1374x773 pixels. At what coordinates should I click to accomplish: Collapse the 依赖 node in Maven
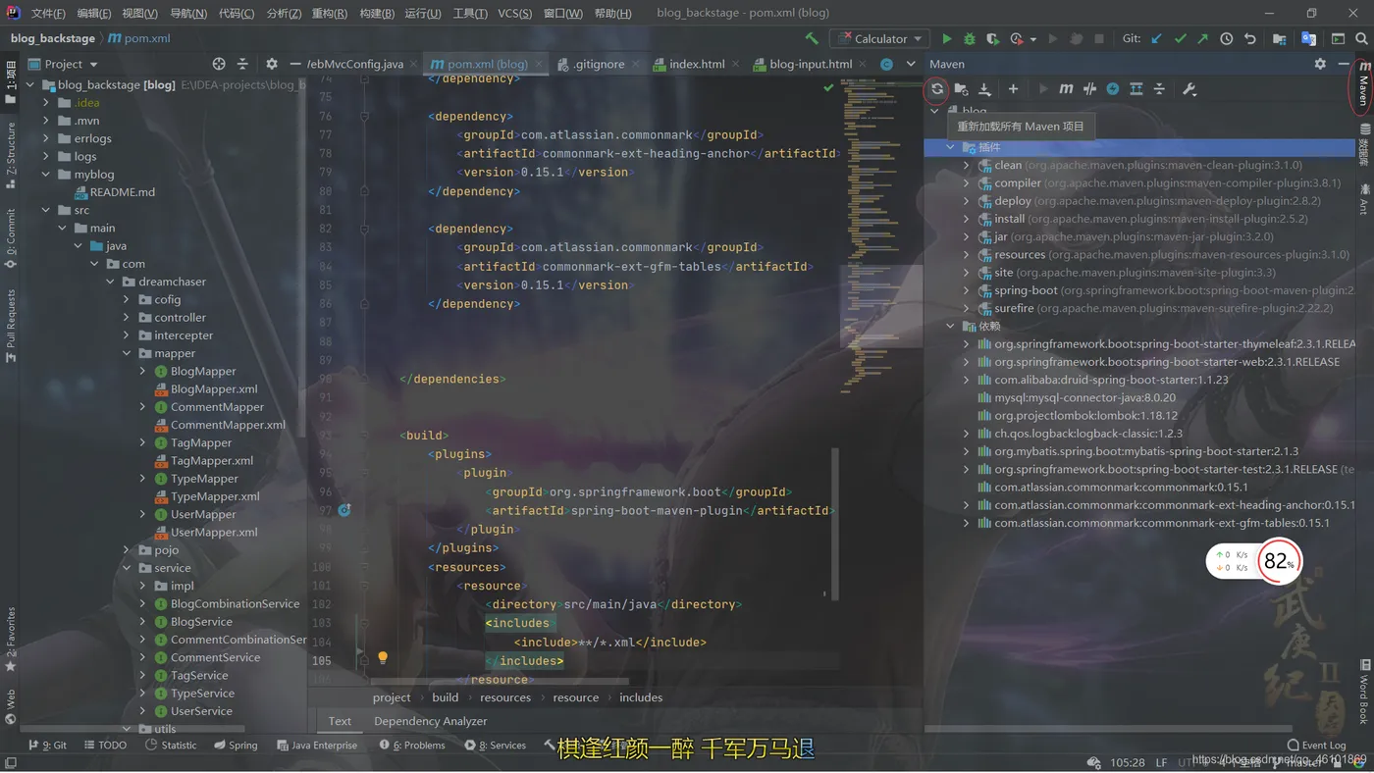point(950,327)
